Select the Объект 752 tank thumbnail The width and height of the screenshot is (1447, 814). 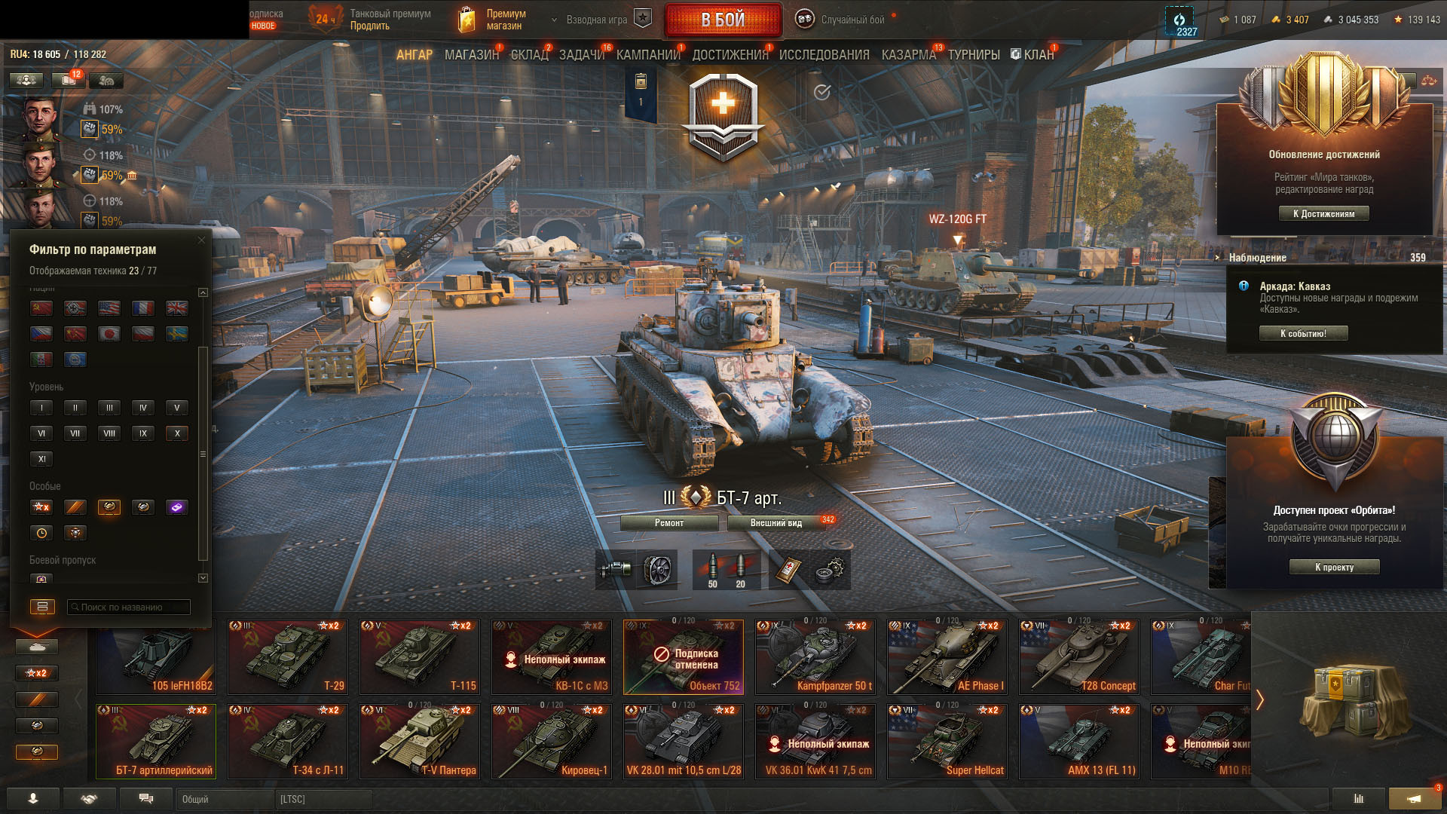tap(684, 656)
